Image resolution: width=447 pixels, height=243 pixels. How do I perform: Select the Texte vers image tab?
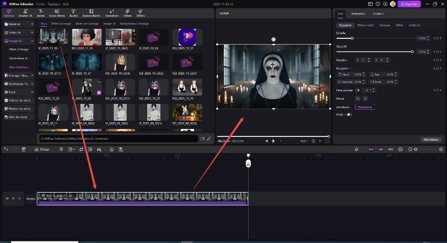tap(87, 24)
